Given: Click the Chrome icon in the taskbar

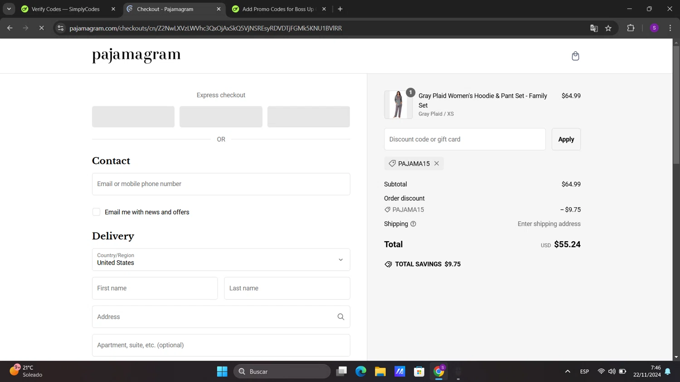Looking at the screenshot, I should pyautogui.click(x=439, y=372).
